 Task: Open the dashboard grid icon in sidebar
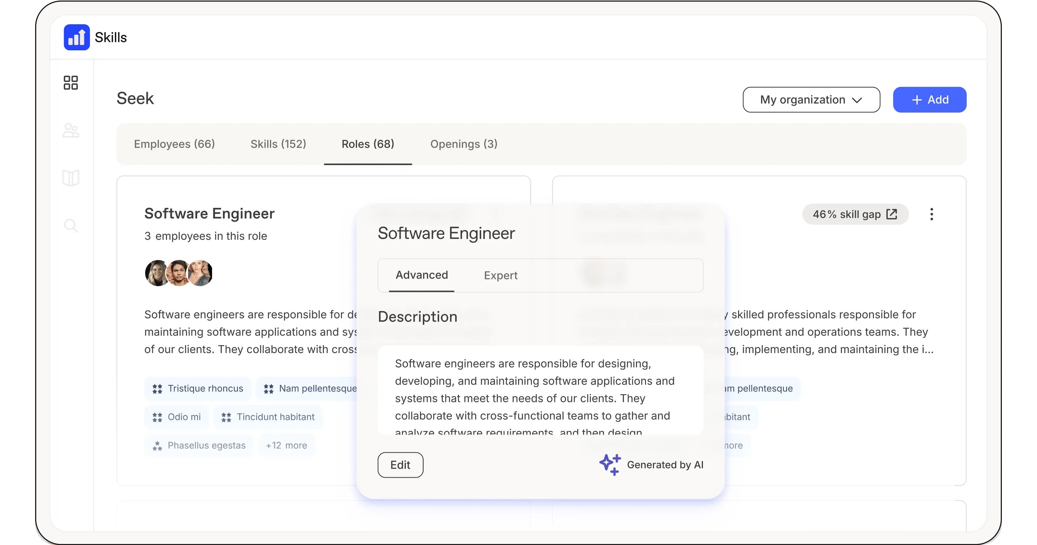[x=71, y=83]
